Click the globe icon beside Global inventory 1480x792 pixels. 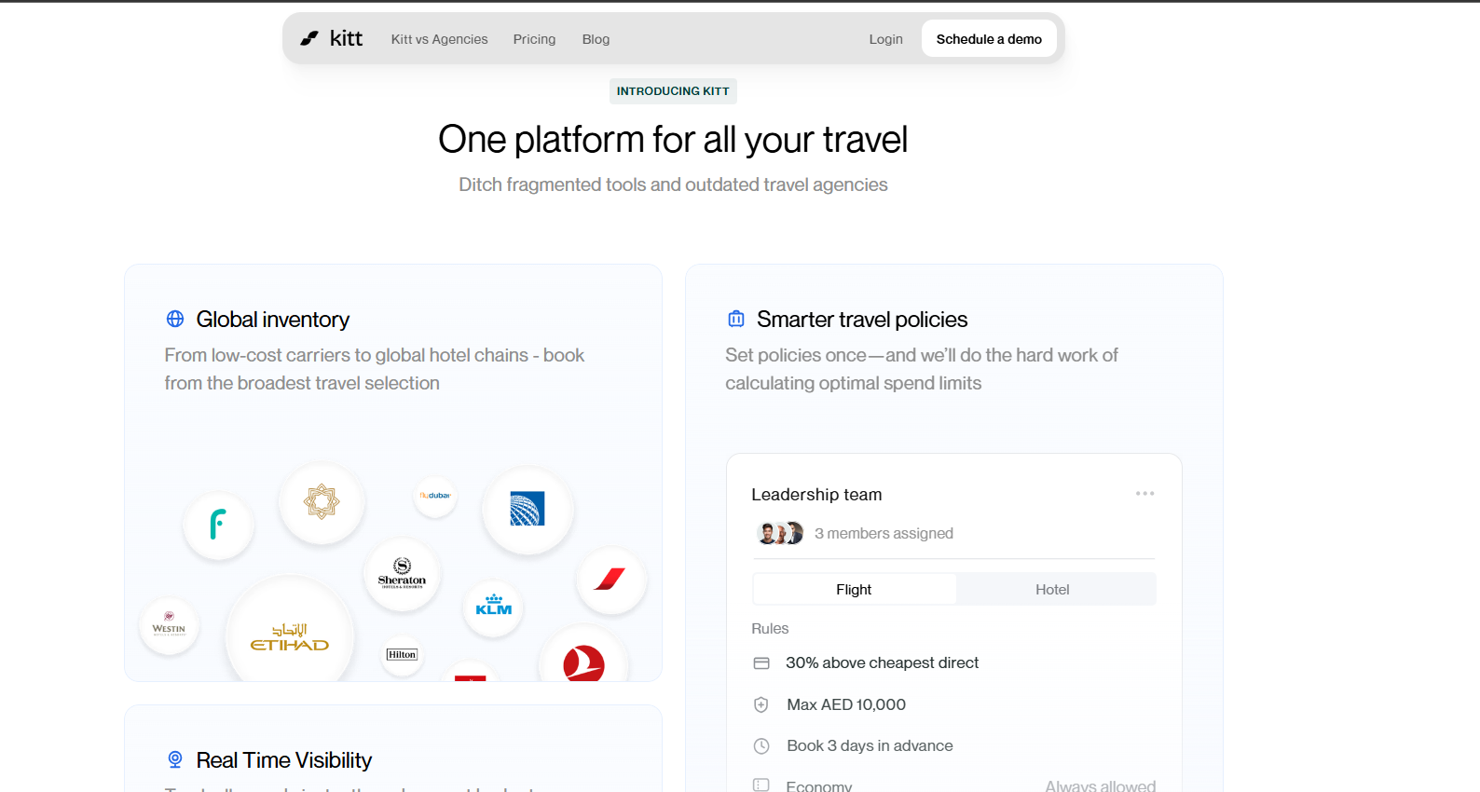175,319
